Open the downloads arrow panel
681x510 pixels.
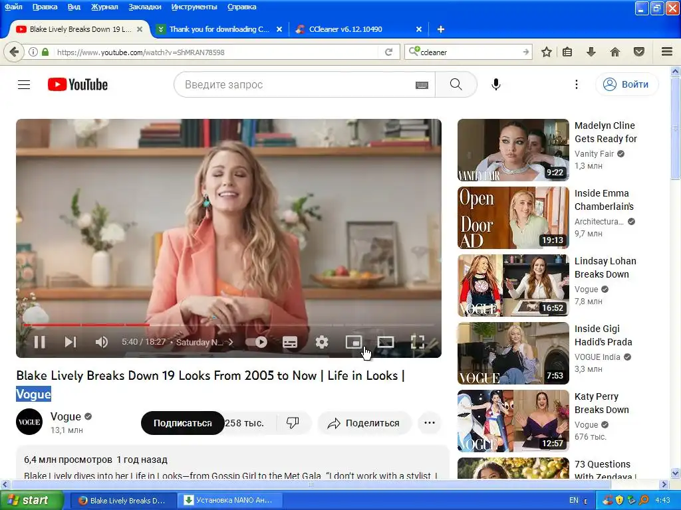point(591,52)
